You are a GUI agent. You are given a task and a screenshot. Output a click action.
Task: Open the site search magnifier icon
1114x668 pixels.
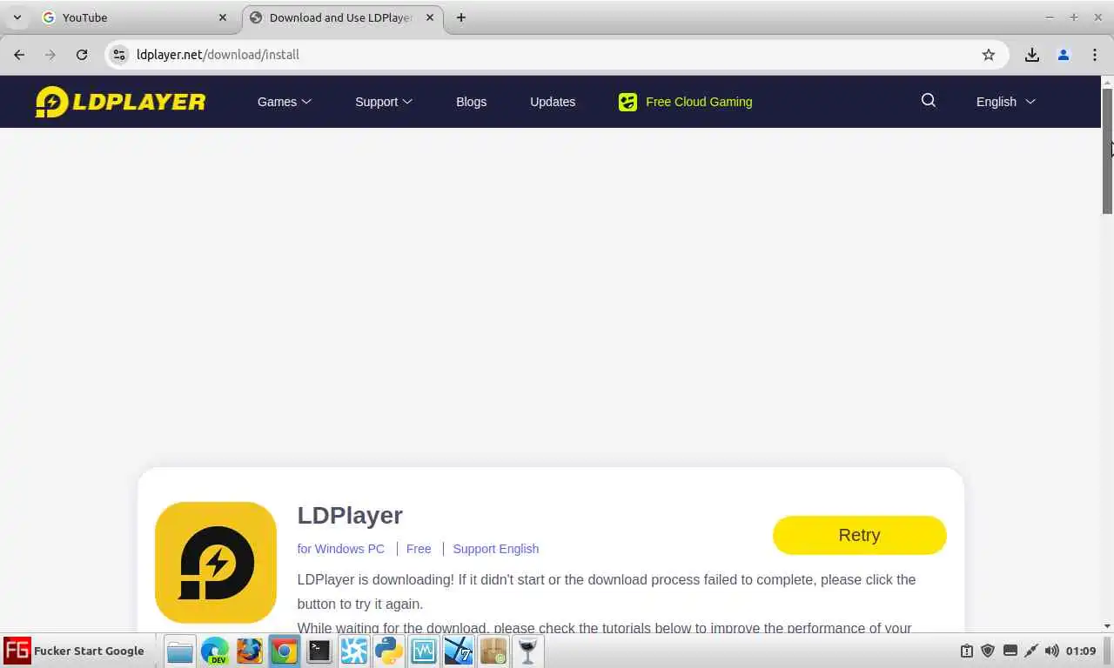pyautogui.click(x=929, y=101)
